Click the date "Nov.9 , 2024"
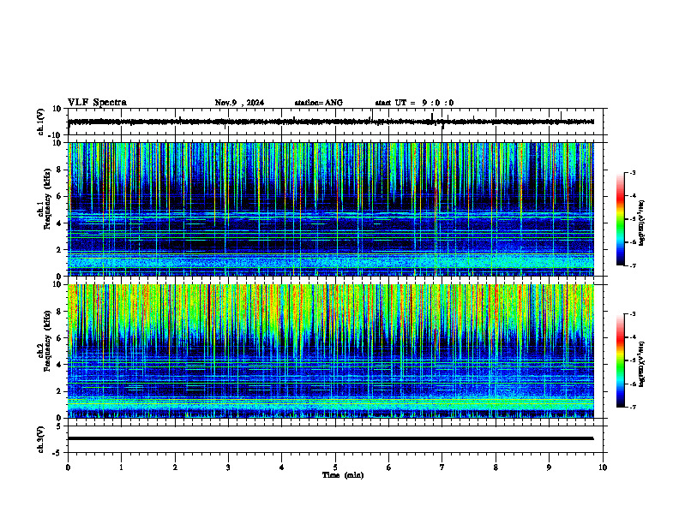Image resolution: width=679 pixels, height=524 pixels. coord(239,103)
